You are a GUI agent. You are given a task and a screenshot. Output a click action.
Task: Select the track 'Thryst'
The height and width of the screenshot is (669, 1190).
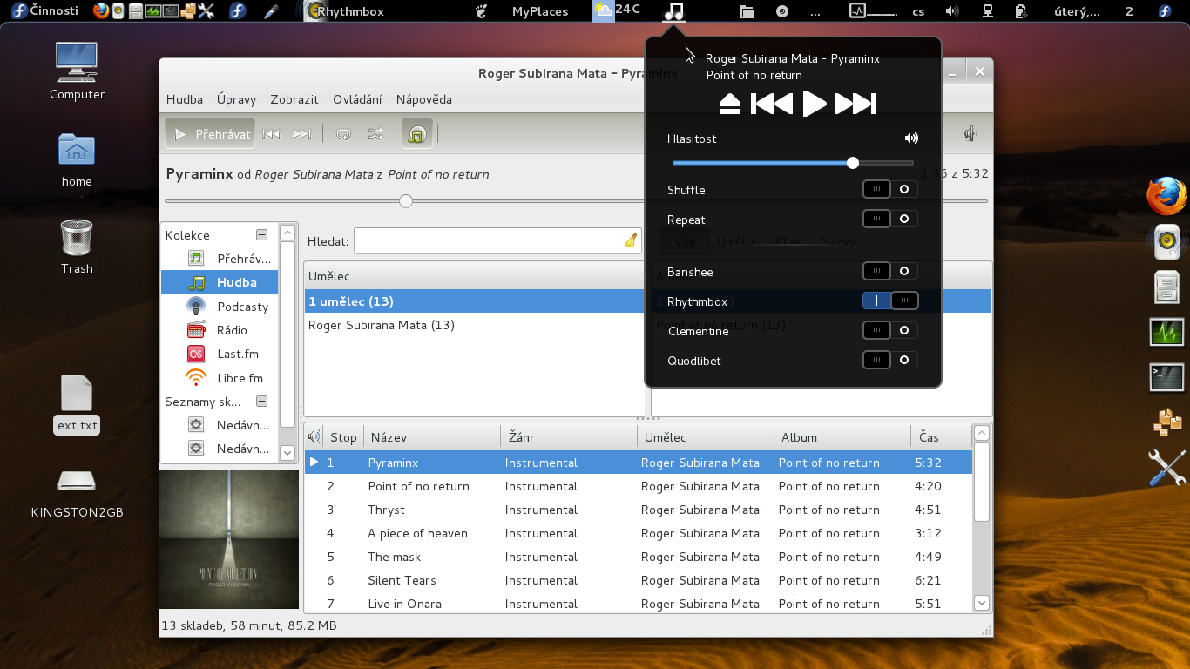[x=638, y=510]
